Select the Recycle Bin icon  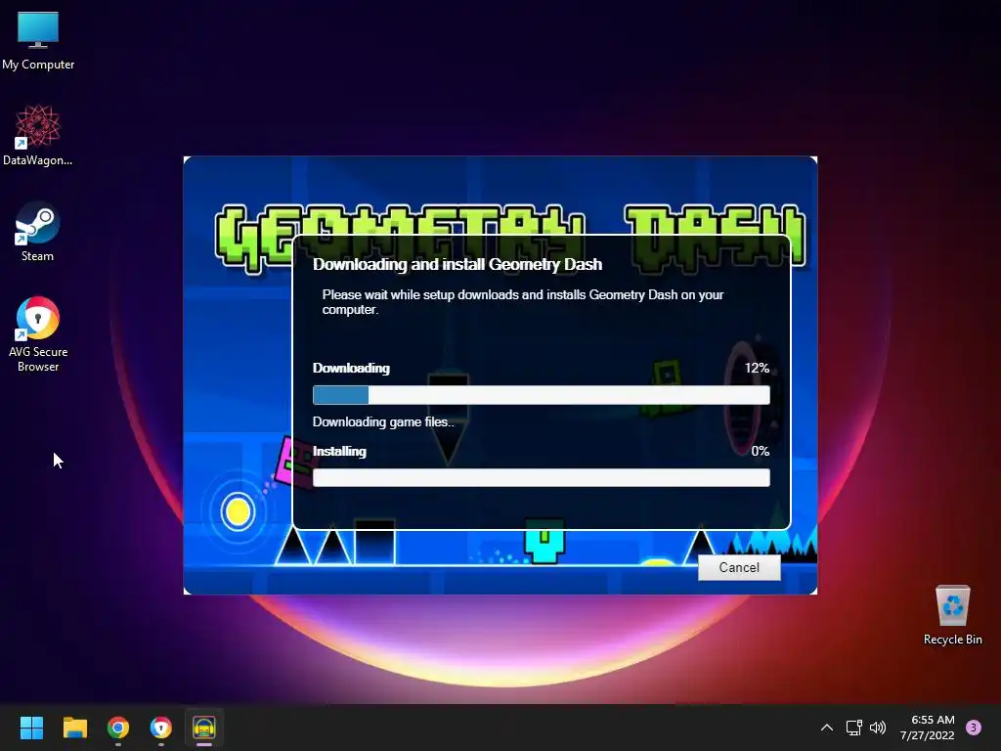(952, 615)
